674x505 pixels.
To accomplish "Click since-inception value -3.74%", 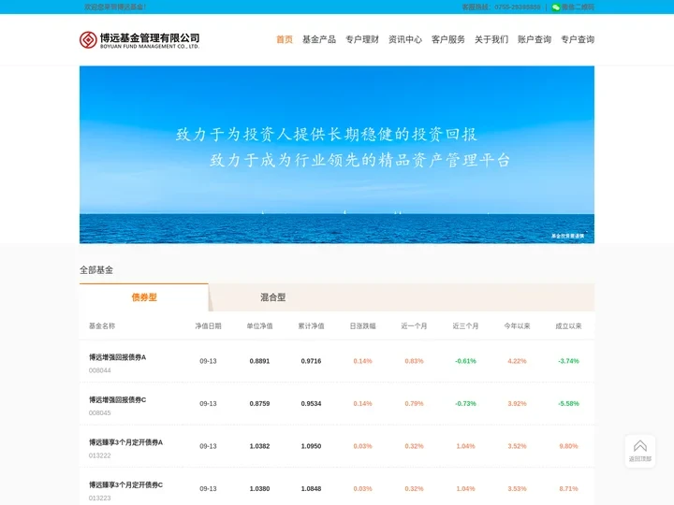I will tap(569, 361).
